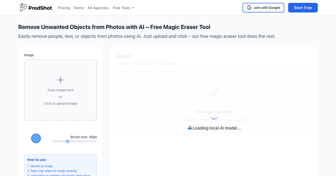Image resolution: width=336 pixels, height=176 pixels.
Task: Click the ProdShot logo
Action: point(36,8)
